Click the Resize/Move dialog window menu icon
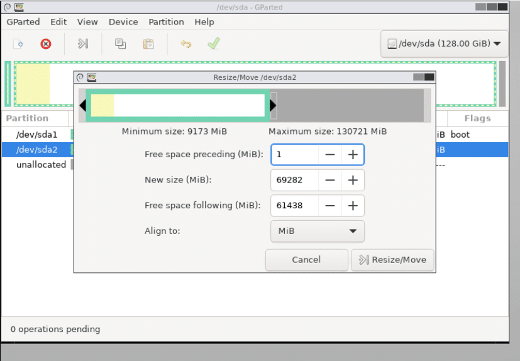This screenshot has width=520, height=361. tap(80, 77)
